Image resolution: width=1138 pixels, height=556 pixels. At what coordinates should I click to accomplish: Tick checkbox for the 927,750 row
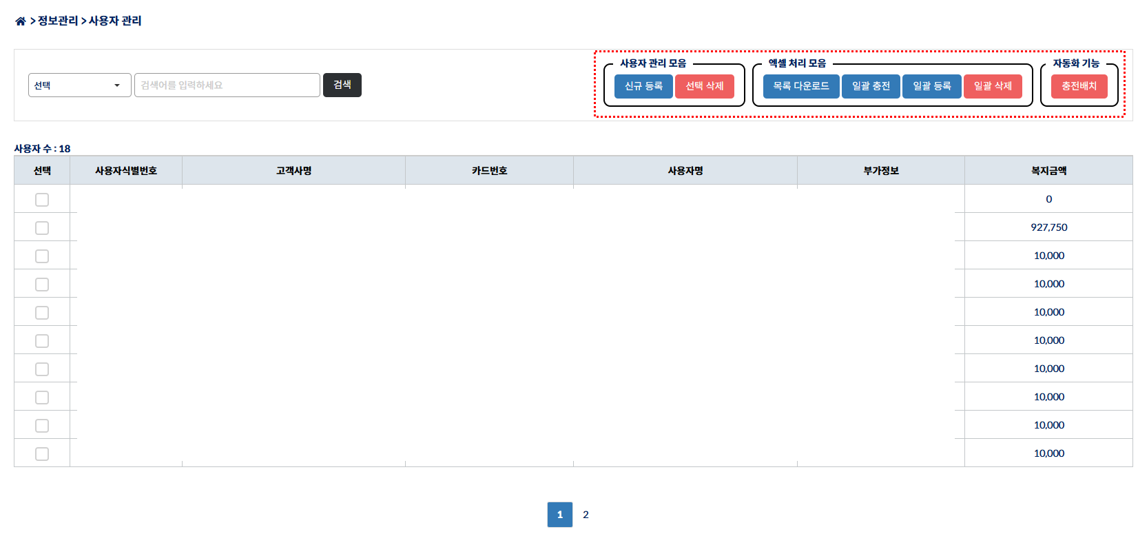pyautogui.click(x=42, y=228)
